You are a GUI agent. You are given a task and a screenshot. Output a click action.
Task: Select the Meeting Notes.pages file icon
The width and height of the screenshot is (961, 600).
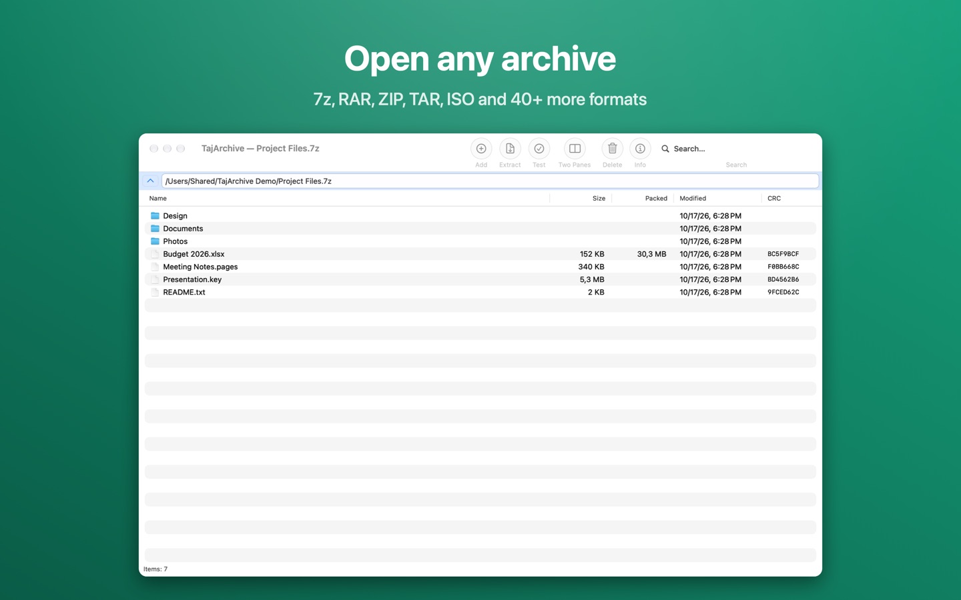pos(155,267)
